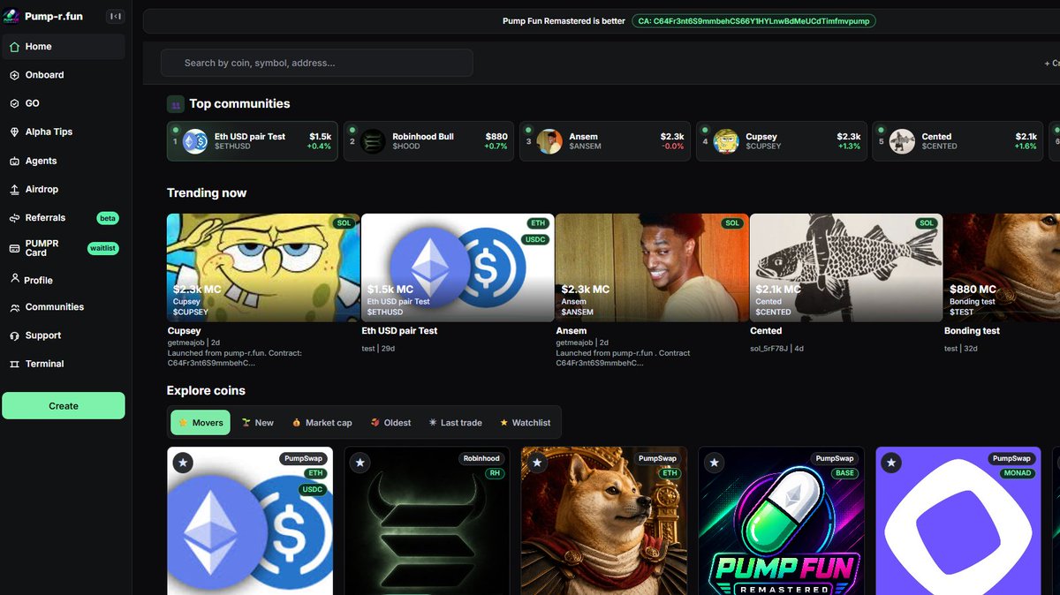Open the GO sidebar item
Image resolution: width=1060 pixels, height=595 pixels.
[x=64, y=103]
